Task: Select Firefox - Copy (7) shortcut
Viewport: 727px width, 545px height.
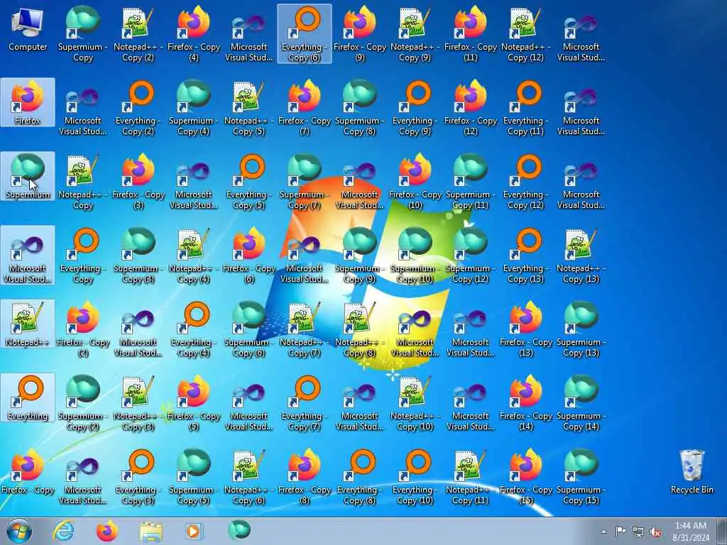Action: point(304,108)
